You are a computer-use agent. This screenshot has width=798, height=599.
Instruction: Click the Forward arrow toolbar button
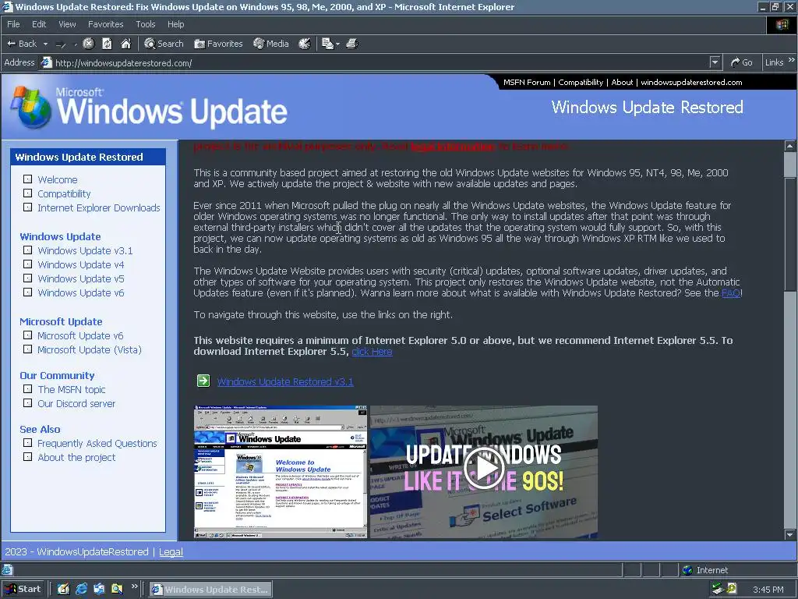click(x=61, y=44)
